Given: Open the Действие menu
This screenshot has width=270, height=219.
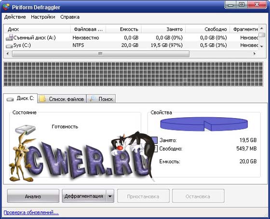Looking at the screenshot, I should (15, 17).
